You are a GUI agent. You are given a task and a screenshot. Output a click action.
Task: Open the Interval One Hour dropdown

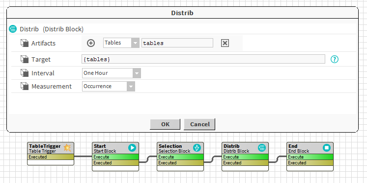[112, 73]
